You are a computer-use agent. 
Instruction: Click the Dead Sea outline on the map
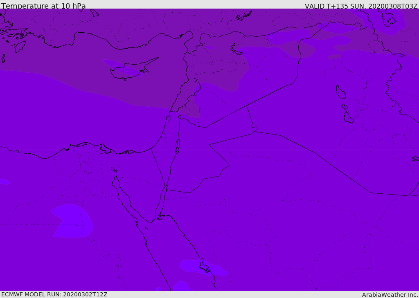coord(178,146)
